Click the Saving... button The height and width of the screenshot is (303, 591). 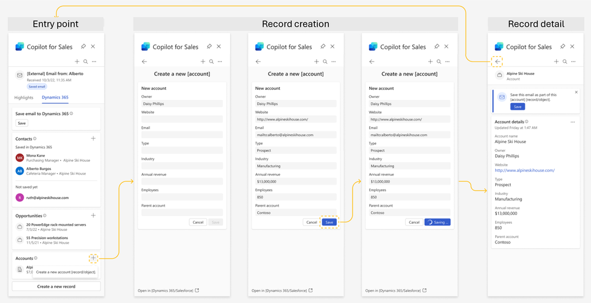438,223
